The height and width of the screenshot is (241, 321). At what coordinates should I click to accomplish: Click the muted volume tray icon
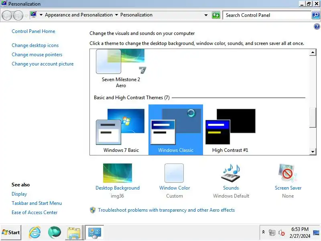coord(282,233)
